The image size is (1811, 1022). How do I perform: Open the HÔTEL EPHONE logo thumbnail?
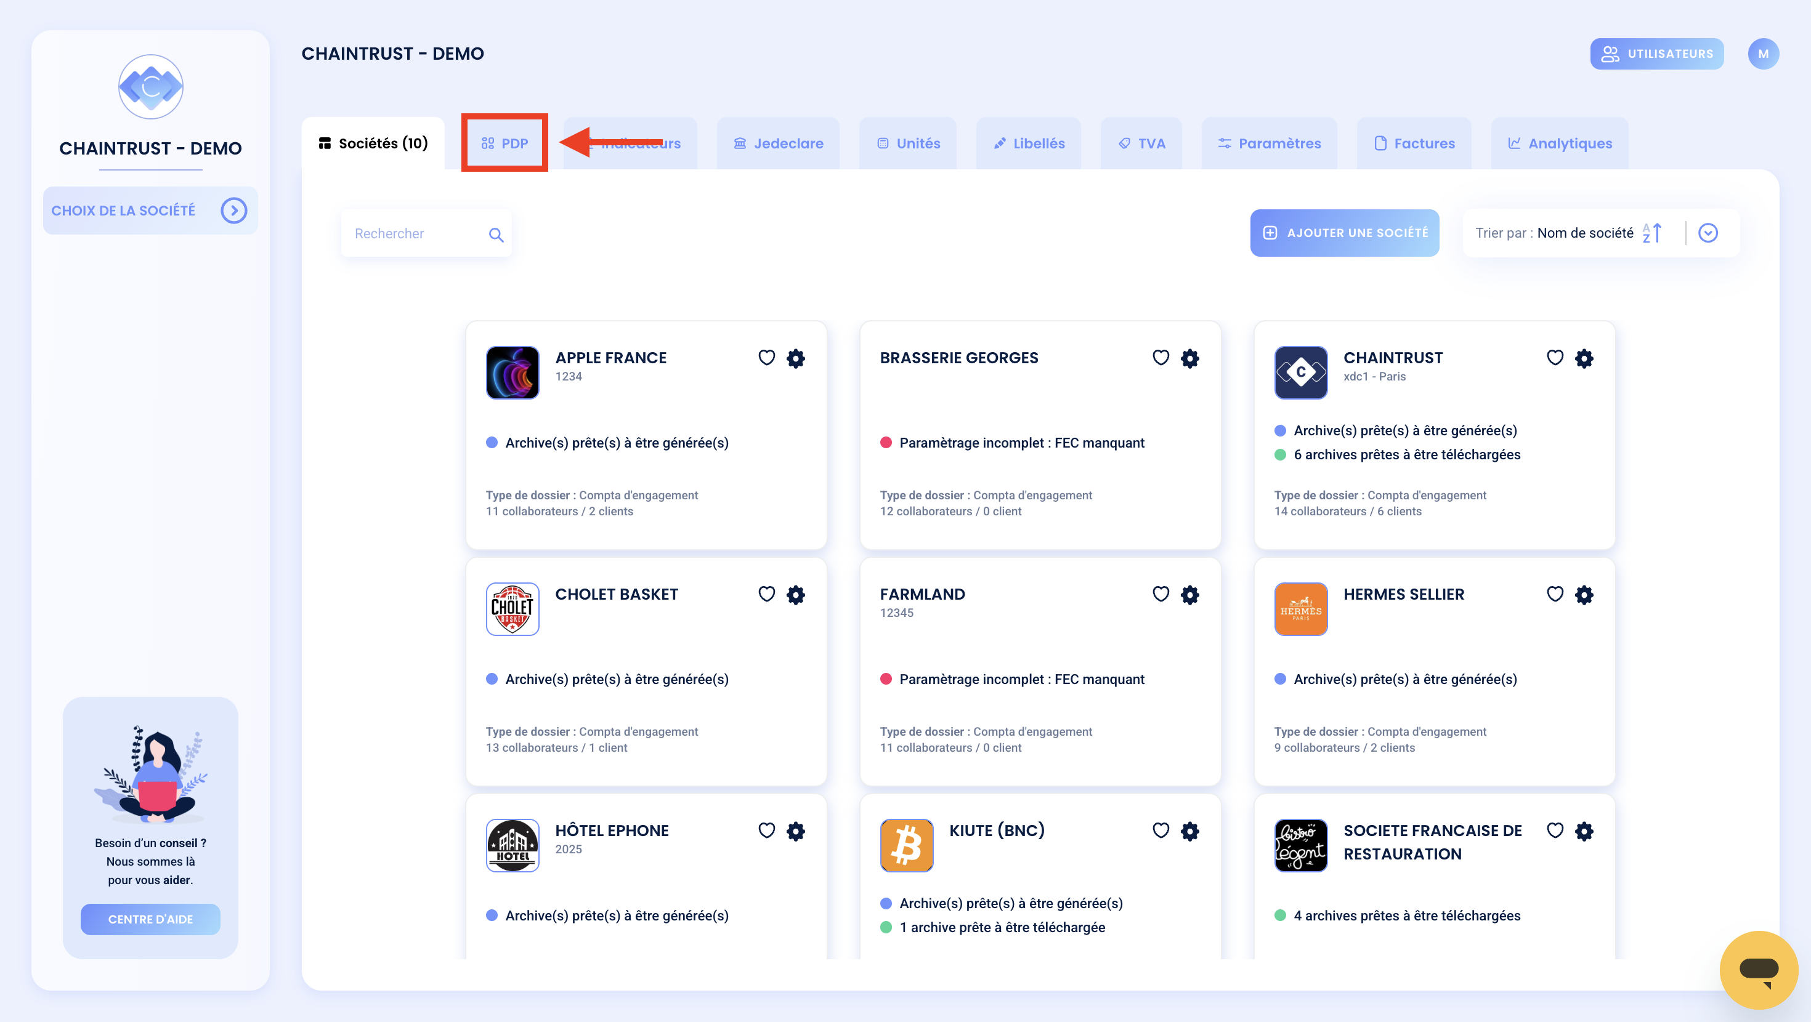click(513, 845)
